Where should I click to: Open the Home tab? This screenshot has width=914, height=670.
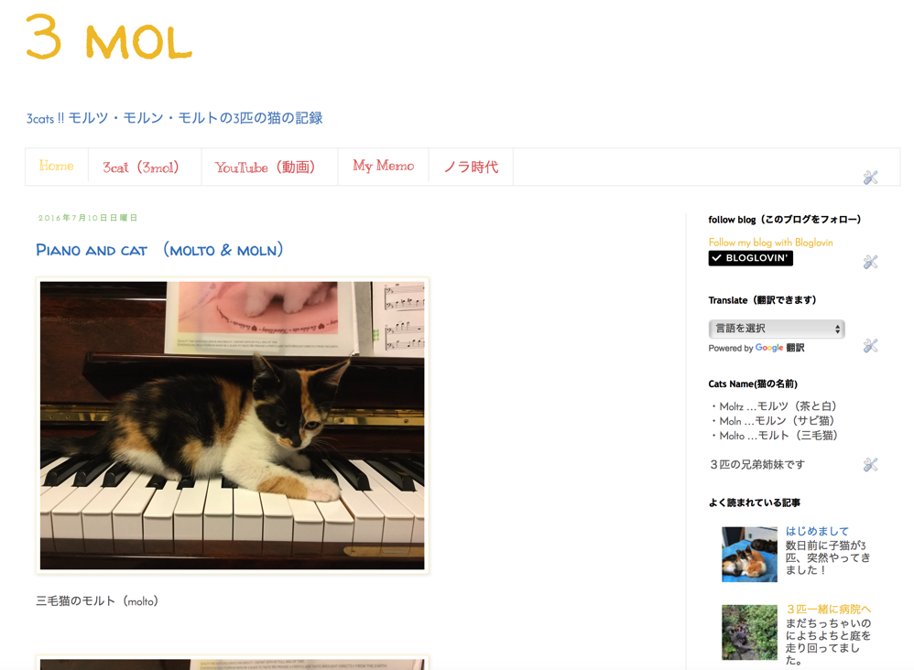point(57,166)
